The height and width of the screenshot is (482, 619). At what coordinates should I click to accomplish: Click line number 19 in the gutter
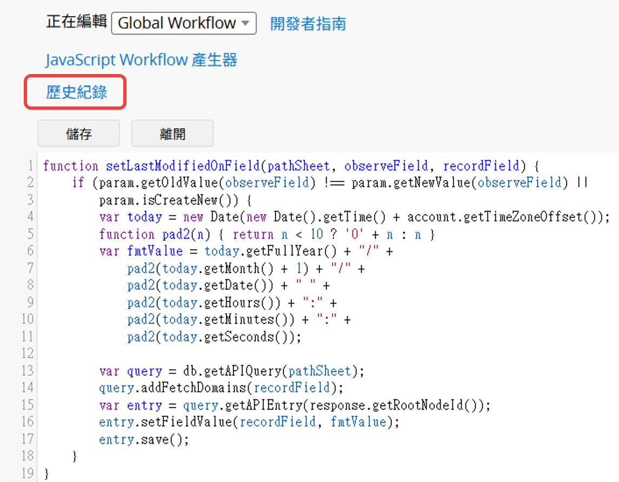click(28, 472)
